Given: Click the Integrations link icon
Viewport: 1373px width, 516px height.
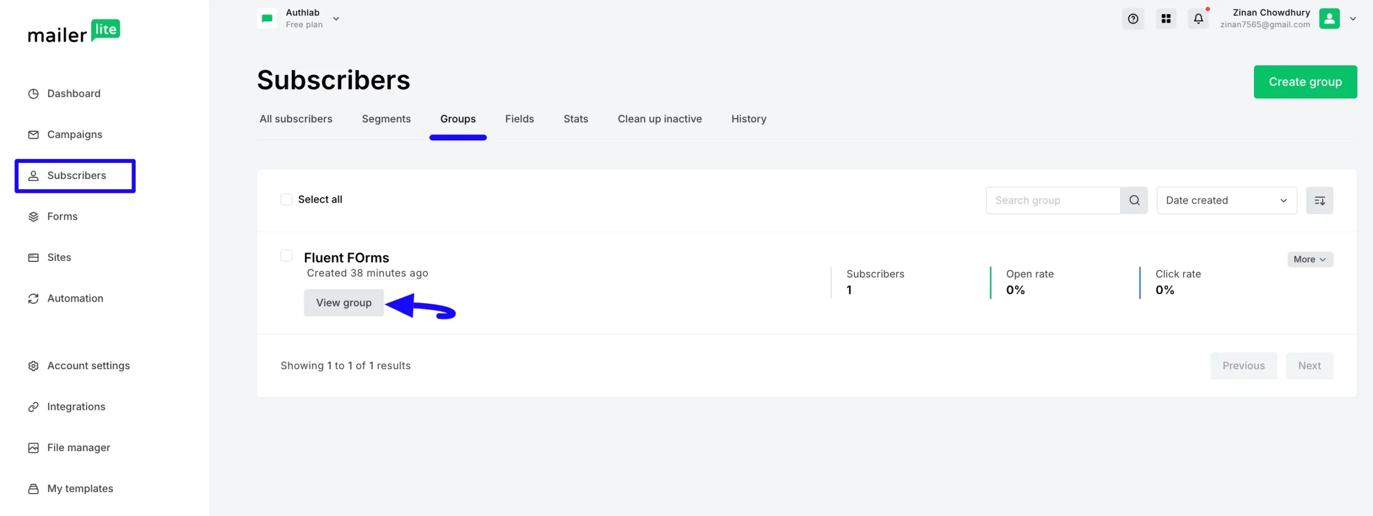Looking at the screenshot, I should click(33, 407).
